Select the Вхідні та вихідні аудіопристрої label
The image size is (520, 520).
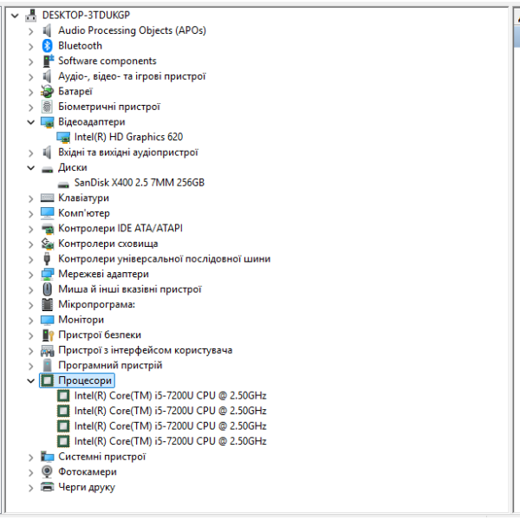(128, 153)
